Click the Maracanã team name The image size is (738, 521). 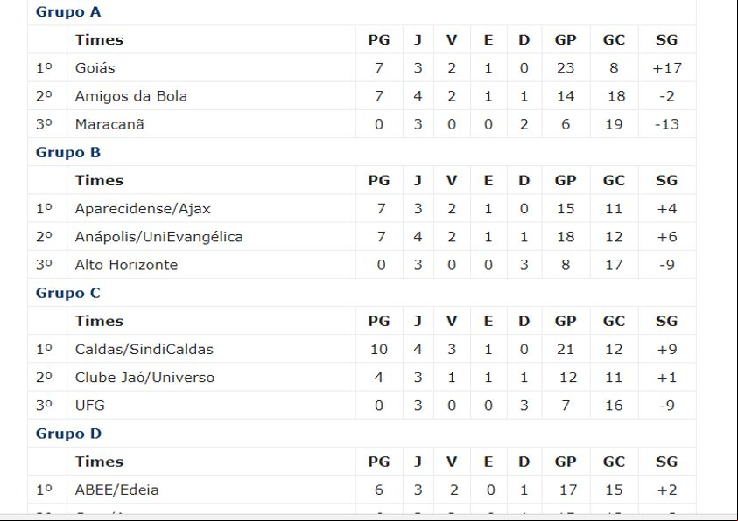click(109, 124)
